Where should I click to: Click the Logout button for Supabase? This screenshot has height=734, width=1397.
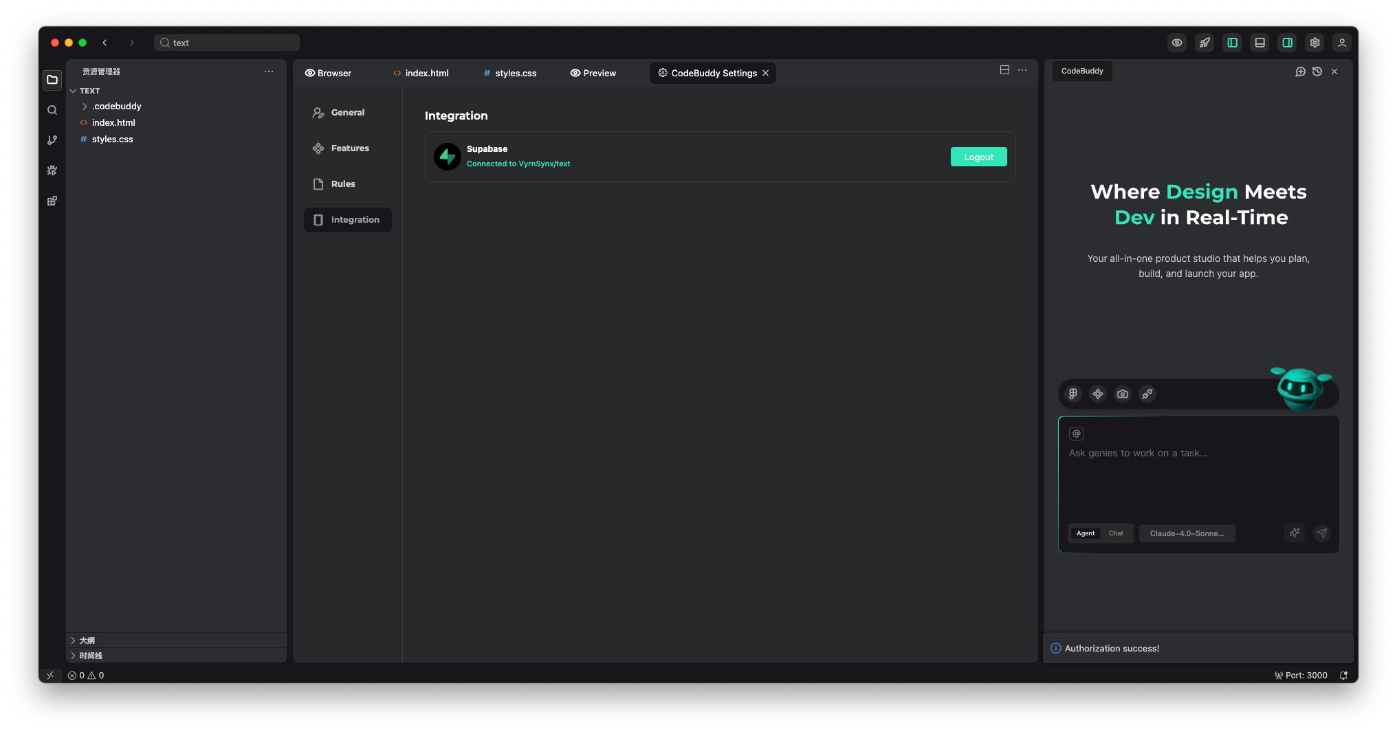[979, 157]
